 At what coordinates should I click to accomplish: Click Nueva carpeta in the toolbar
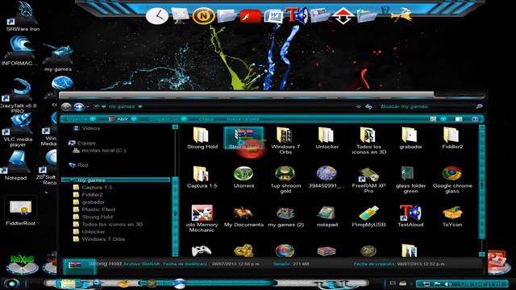(x=243, y=119)
